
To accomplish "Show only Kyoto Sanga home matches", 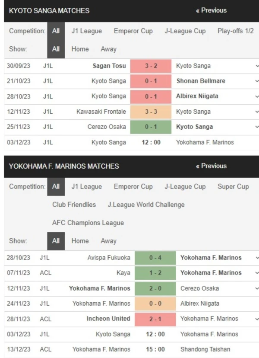I will tap(80, 49).
